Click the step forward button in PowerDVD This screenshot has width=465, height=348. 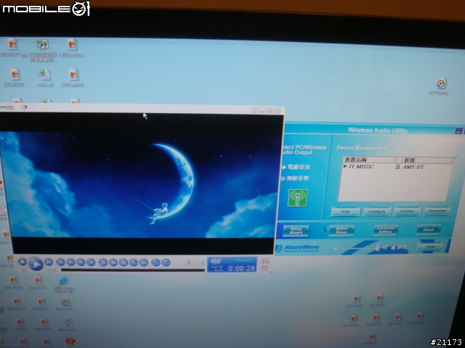[91, 262]
